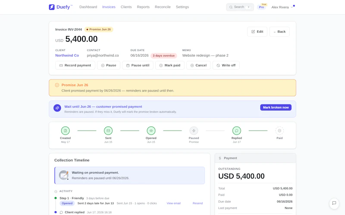Click the sparkle icon beside Wait until Jun 26
The image size is (345, 215).
click(57, 108)
